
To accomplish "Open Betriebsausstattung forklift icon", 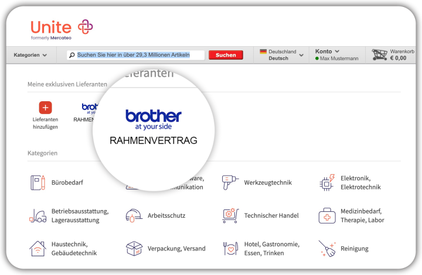I will [38, 215].
